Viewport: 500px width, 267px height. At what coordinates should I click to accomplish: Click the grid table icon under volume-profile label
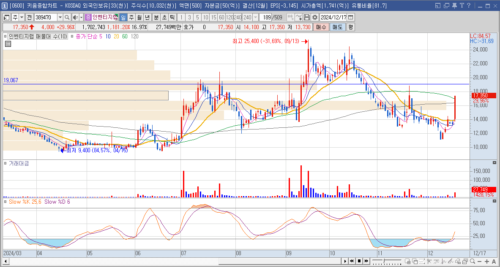8,44
